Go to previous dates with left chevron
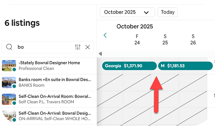The image size is (215, 126). 105,35
